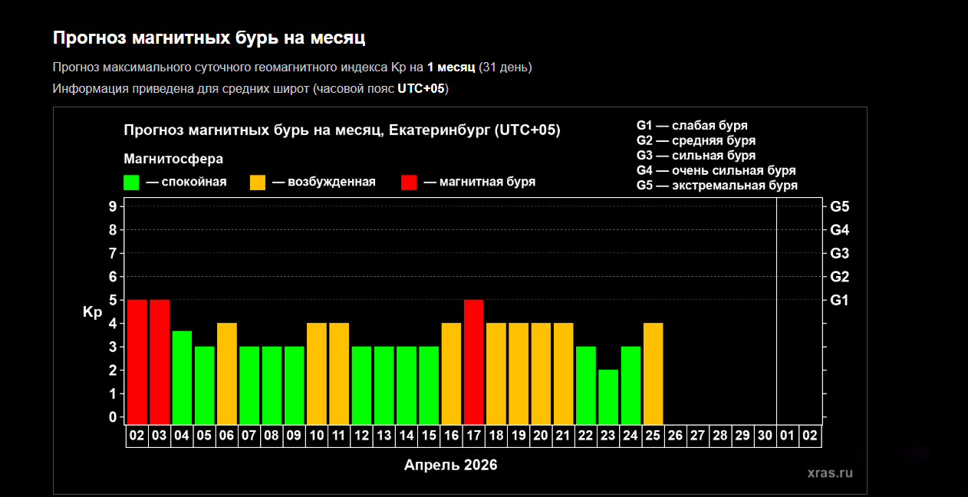This screenshot has width=968, height=497.
Task: Click the 'G1 — слабая буря' legend line
Action: click(692, 126)
